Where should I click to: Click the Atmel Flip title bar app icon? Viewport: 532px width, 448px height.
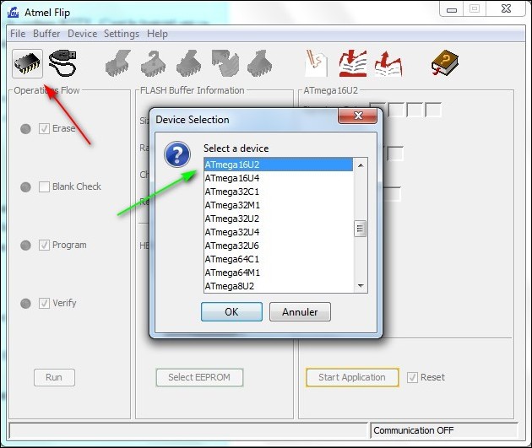[13, 13]
